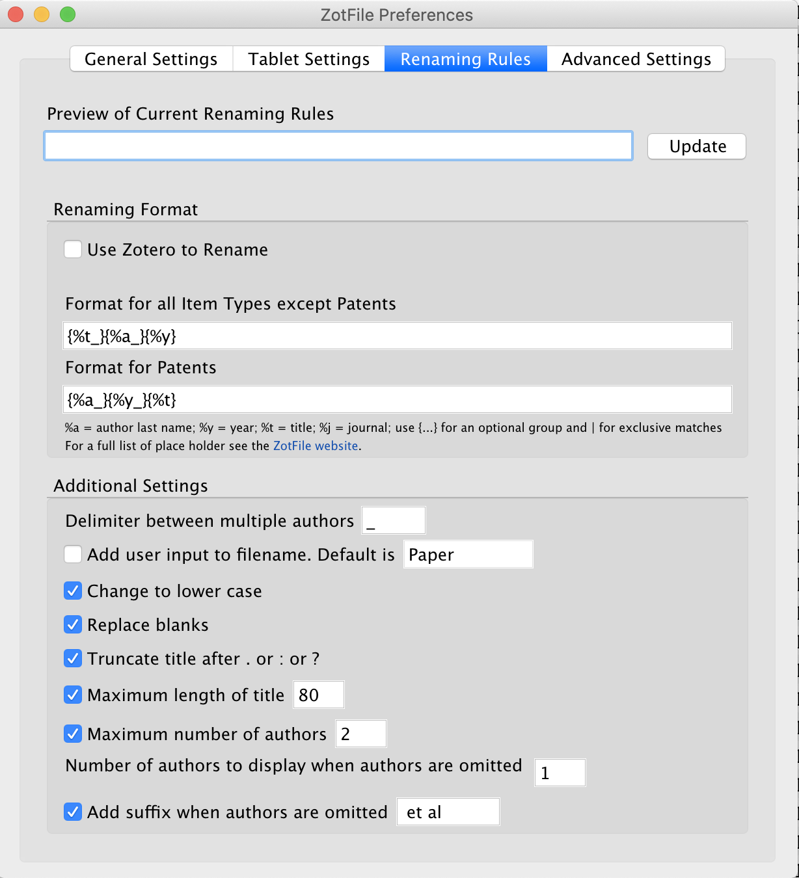Go to the Advanced Settings tab
The height and width of the screenshot is (878, 799).
[x=636, y=59]
